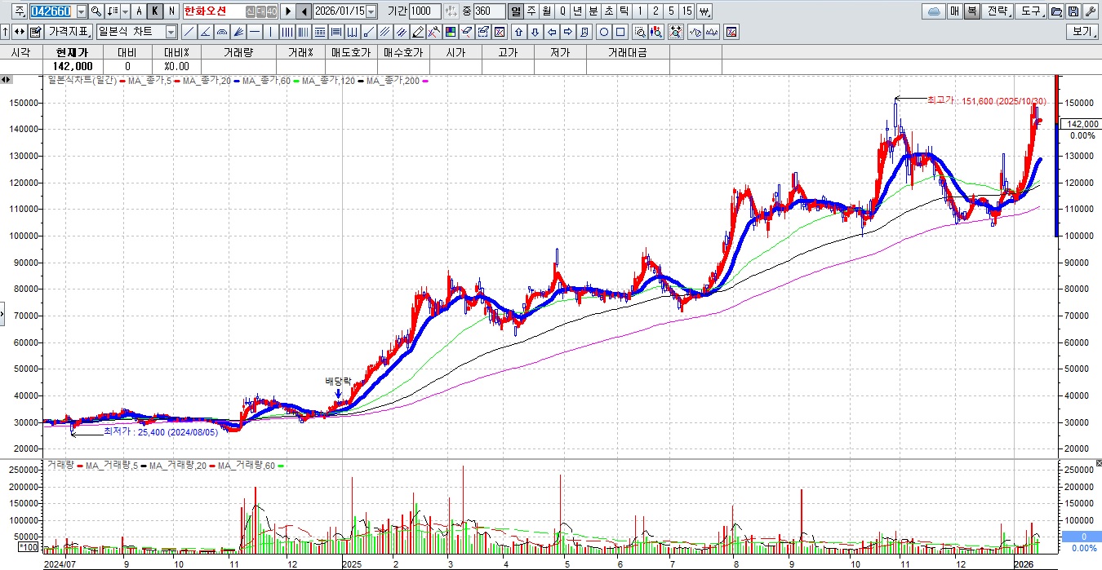Select the Fibonacci arc drawing tool
This screenshot has width=1102, height=570.
point(222,32)
